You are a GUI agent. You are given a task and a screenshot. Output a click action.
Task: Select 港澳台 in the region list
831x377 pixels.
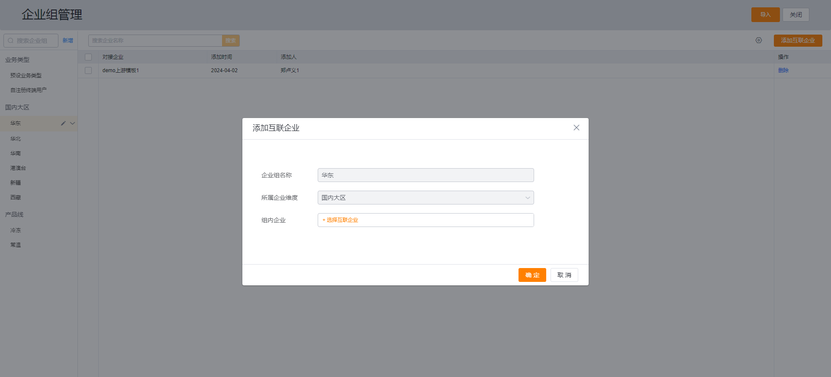pos(18,168)
